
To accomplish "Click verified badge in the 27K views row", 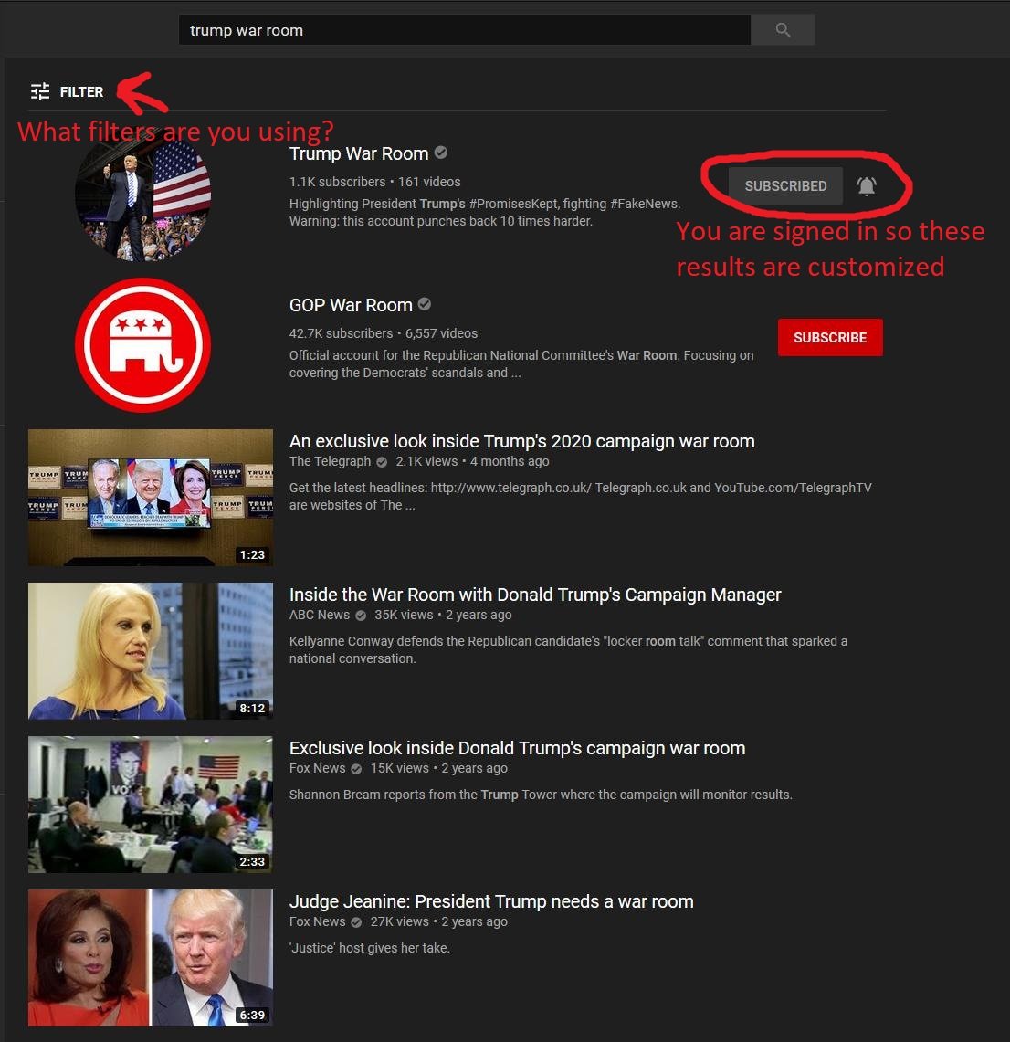I will tap(356, 922).
